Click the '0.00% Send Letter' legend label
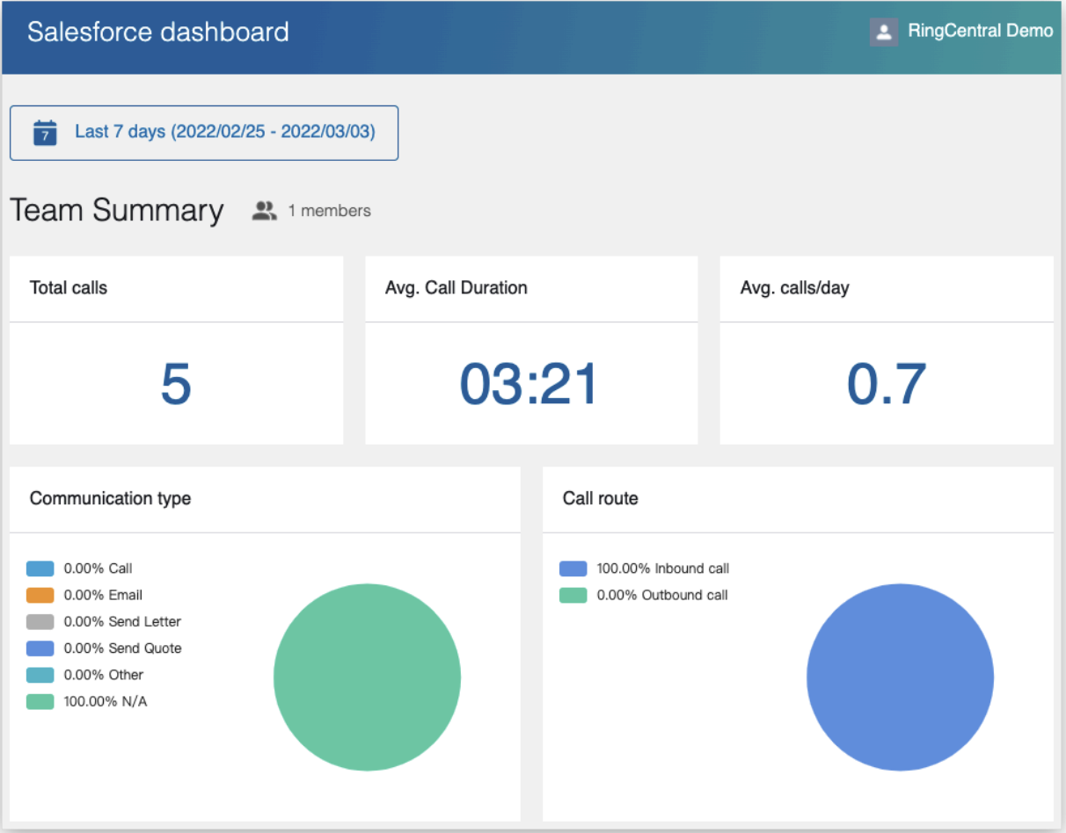This screenshot has width=1066, height=833. tap(122, 622)
